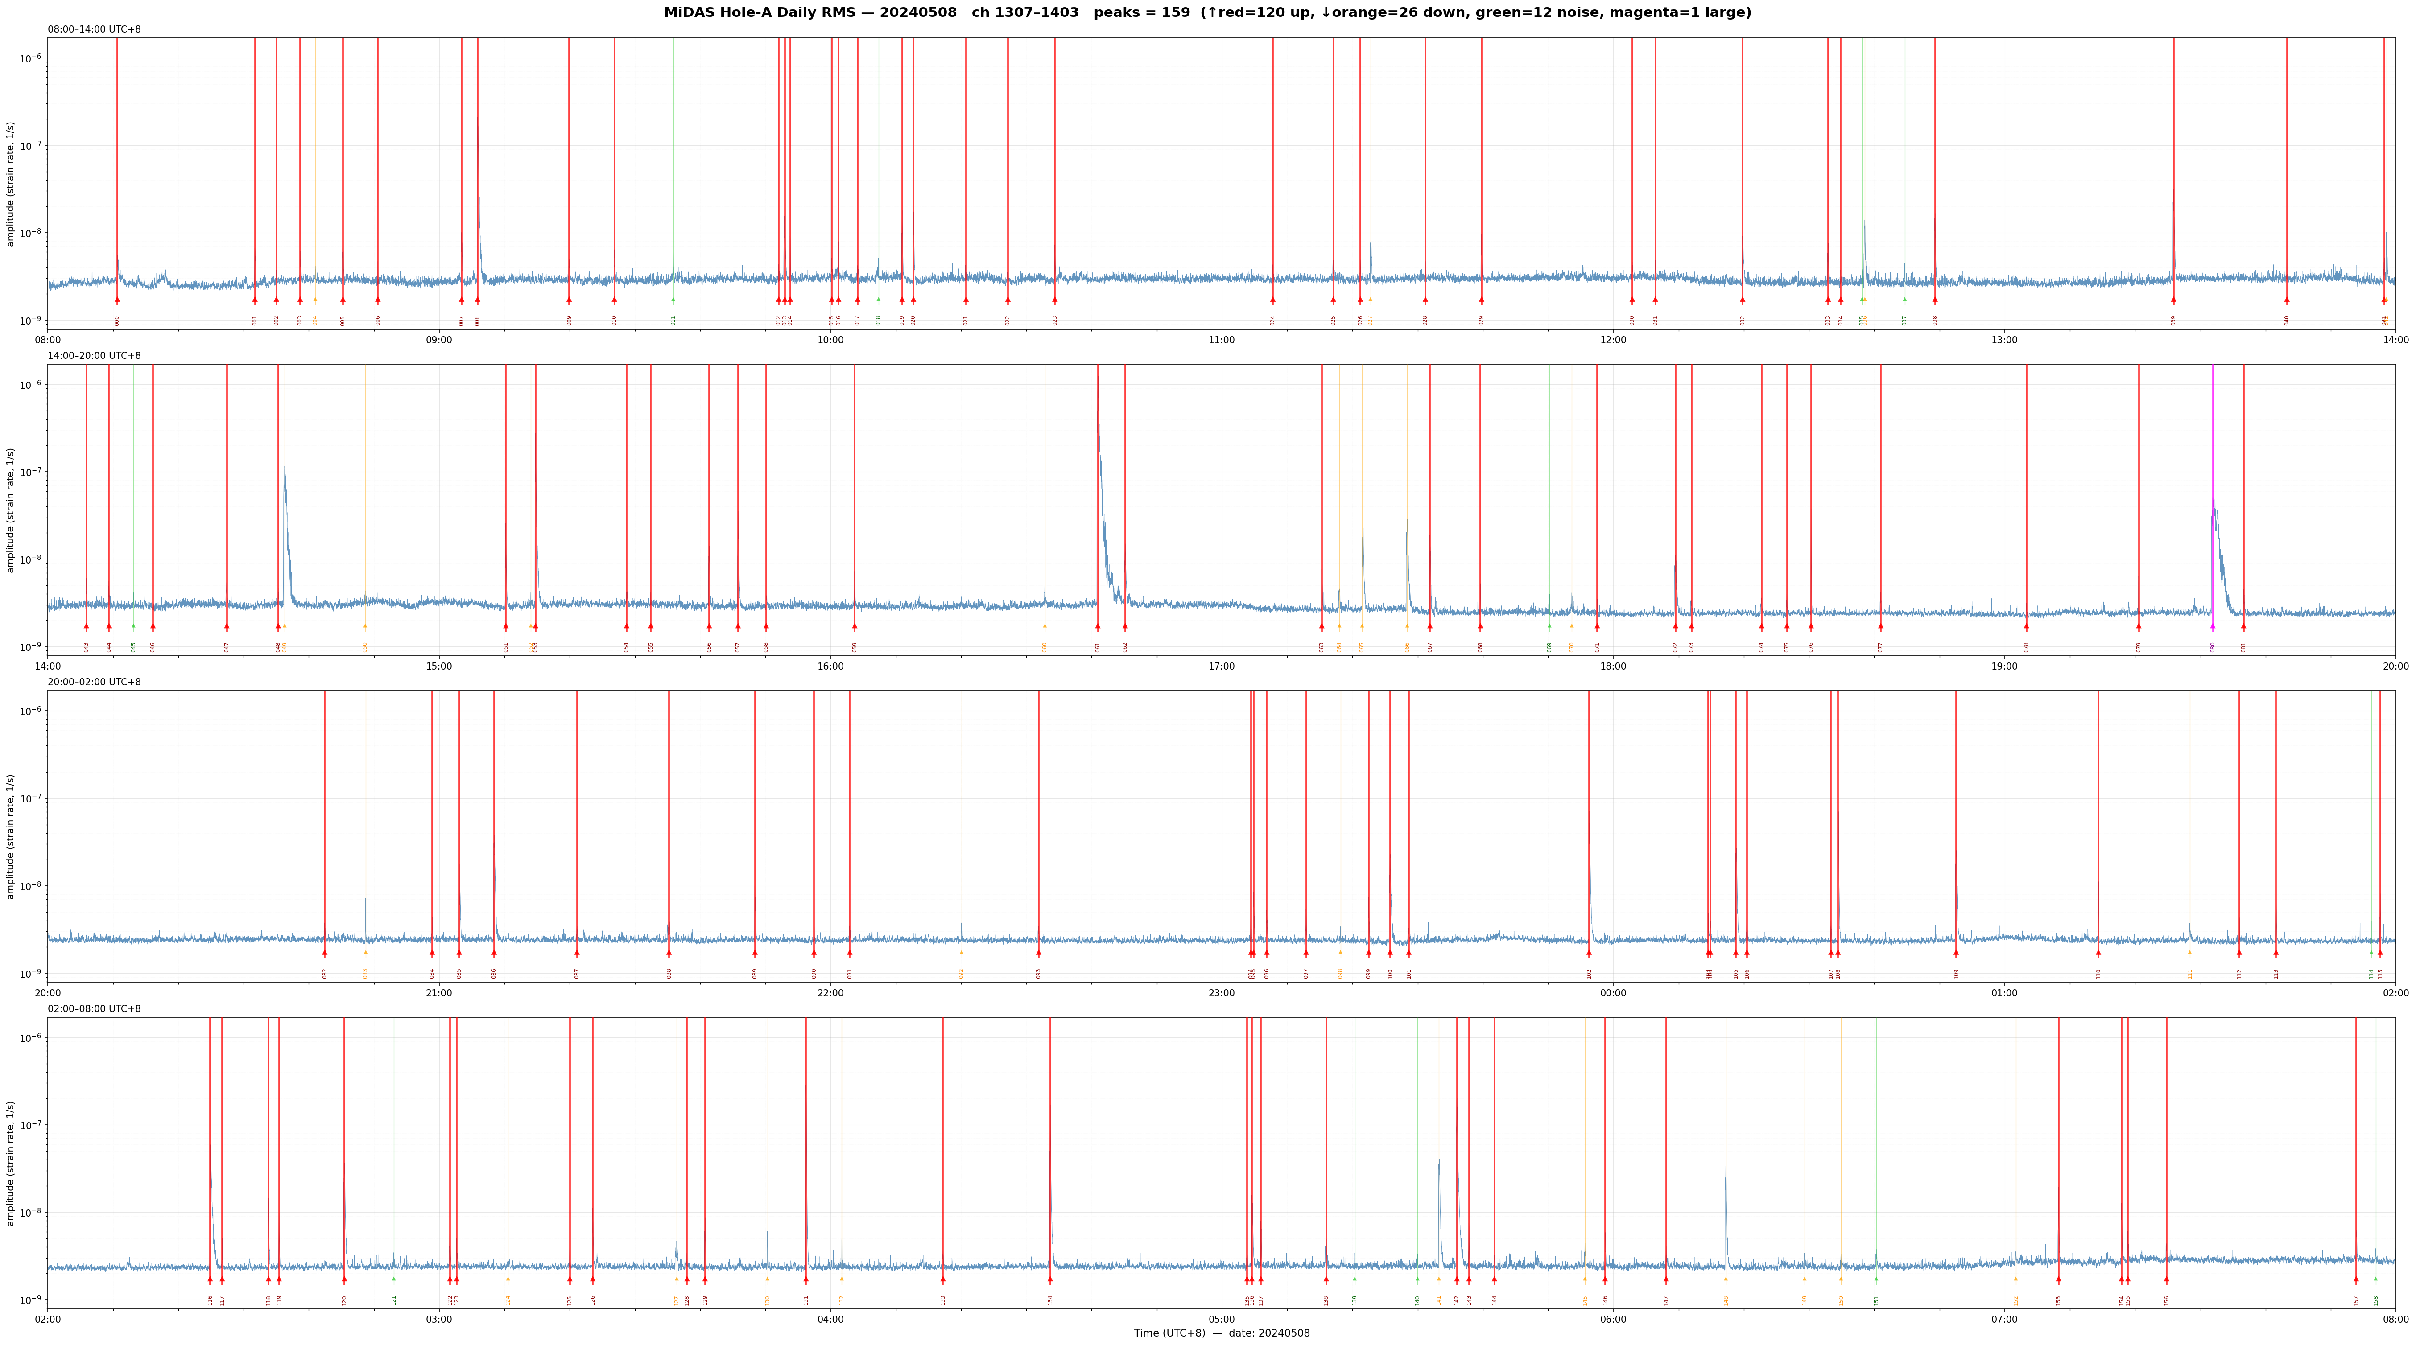Click the "00:00" time tick label

(1613, 992)
